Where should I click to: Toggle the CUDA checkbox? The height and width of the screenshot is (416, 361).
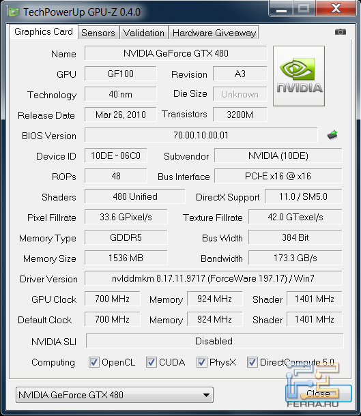click(151, 362)
